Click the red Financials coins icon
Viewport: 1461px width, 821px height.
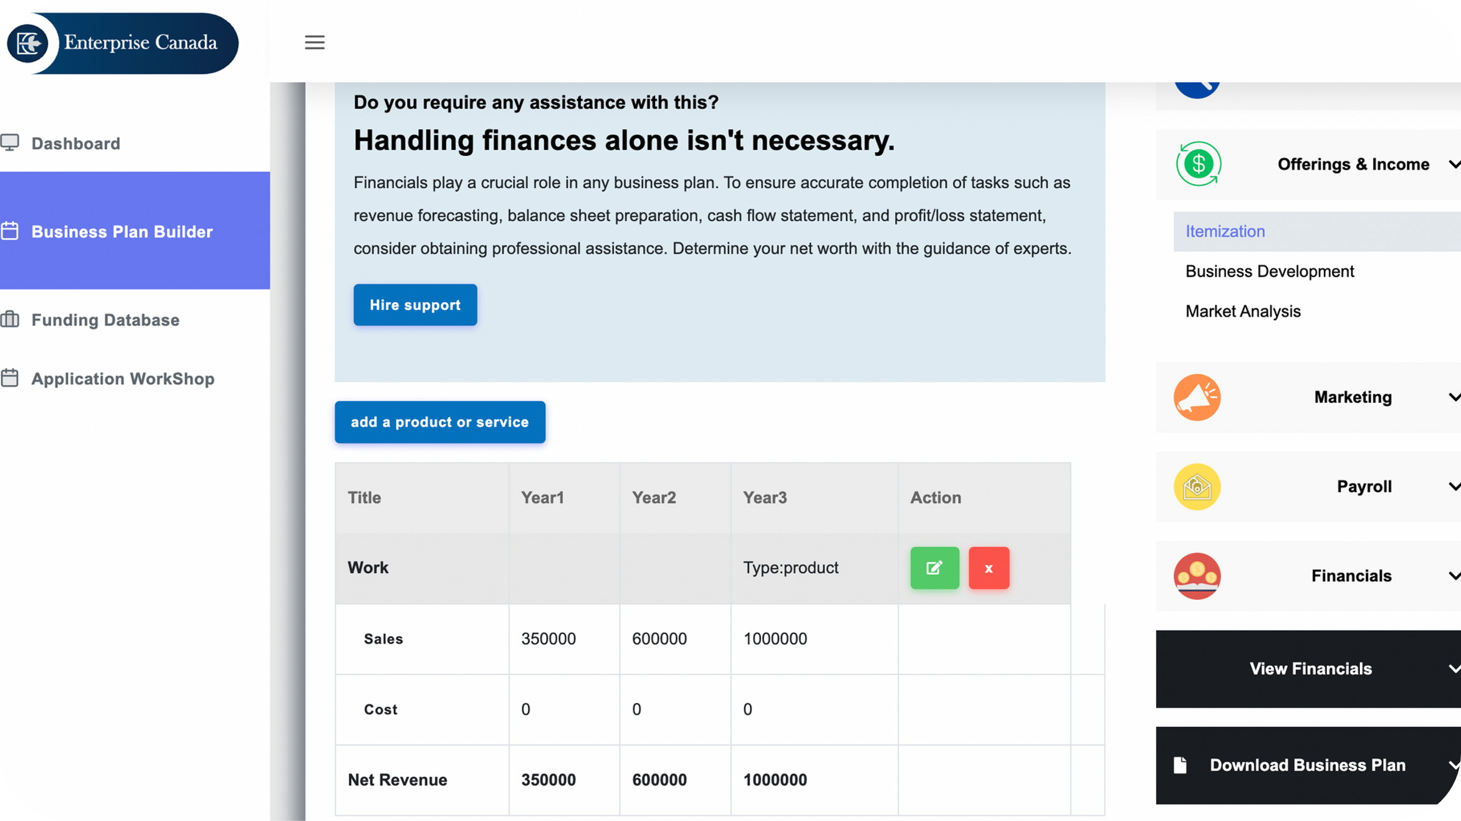pos(1197,576)
